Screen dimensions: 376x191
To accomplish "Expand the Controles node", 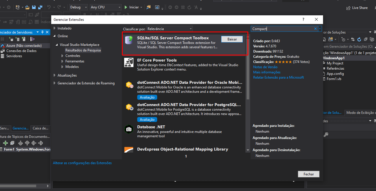I will (x=62, y=56).
